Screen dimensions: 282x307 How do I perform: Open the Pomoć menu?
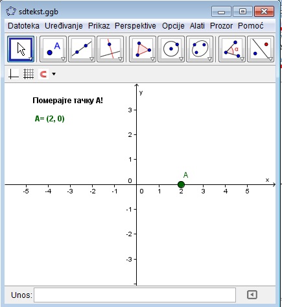(250, 26)
